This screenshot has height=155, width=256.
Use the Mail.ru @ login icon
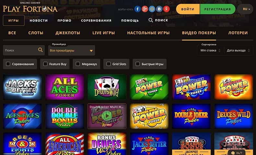pyautogui.click(x=152, y=9)
